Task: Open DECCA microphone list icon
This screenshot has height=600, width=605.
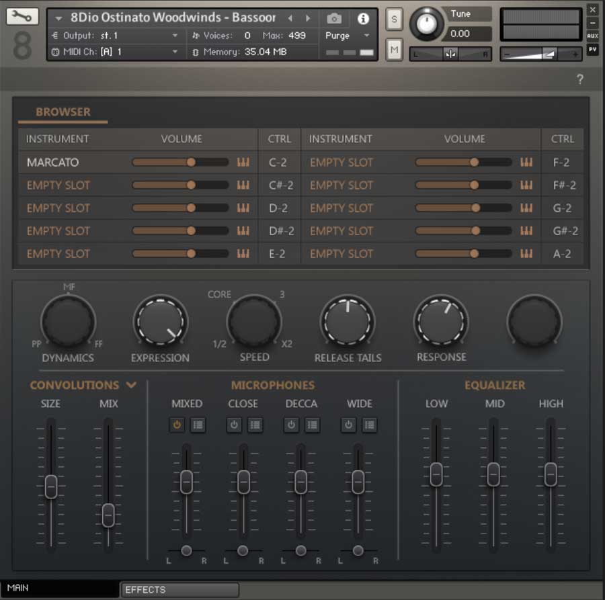Action: click(x=312, y=425)
